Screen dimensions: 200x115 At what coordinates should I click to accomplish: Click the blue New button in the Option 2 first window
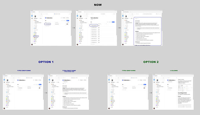click(145, 85)
